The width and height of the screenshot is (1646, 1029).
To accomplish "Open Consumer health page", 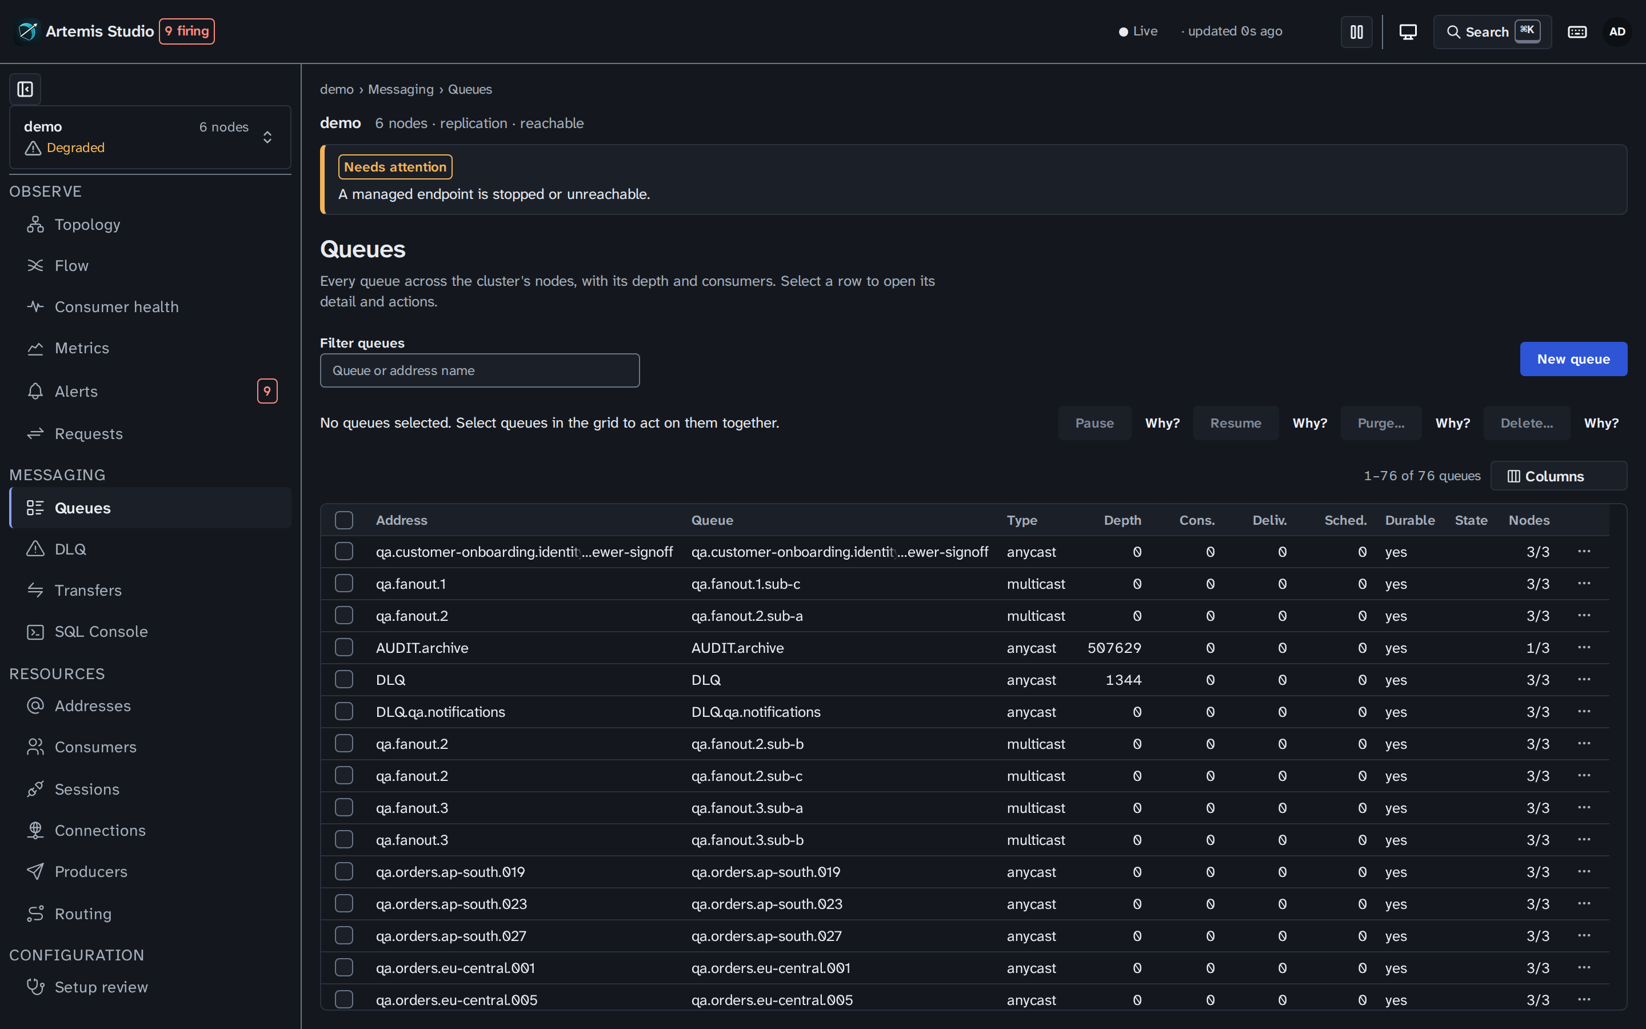I will click(150, 307).
